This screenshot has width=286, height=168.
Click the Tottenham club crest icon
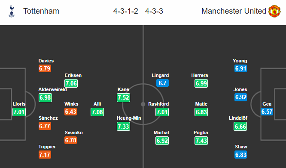coord(12,11)
